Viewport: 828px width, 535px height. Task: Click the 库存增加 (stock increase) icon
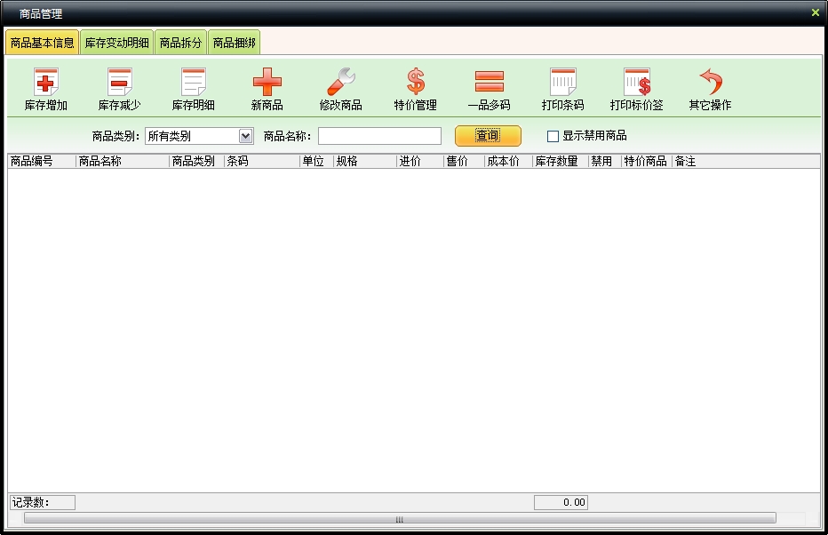pos(45,83)
